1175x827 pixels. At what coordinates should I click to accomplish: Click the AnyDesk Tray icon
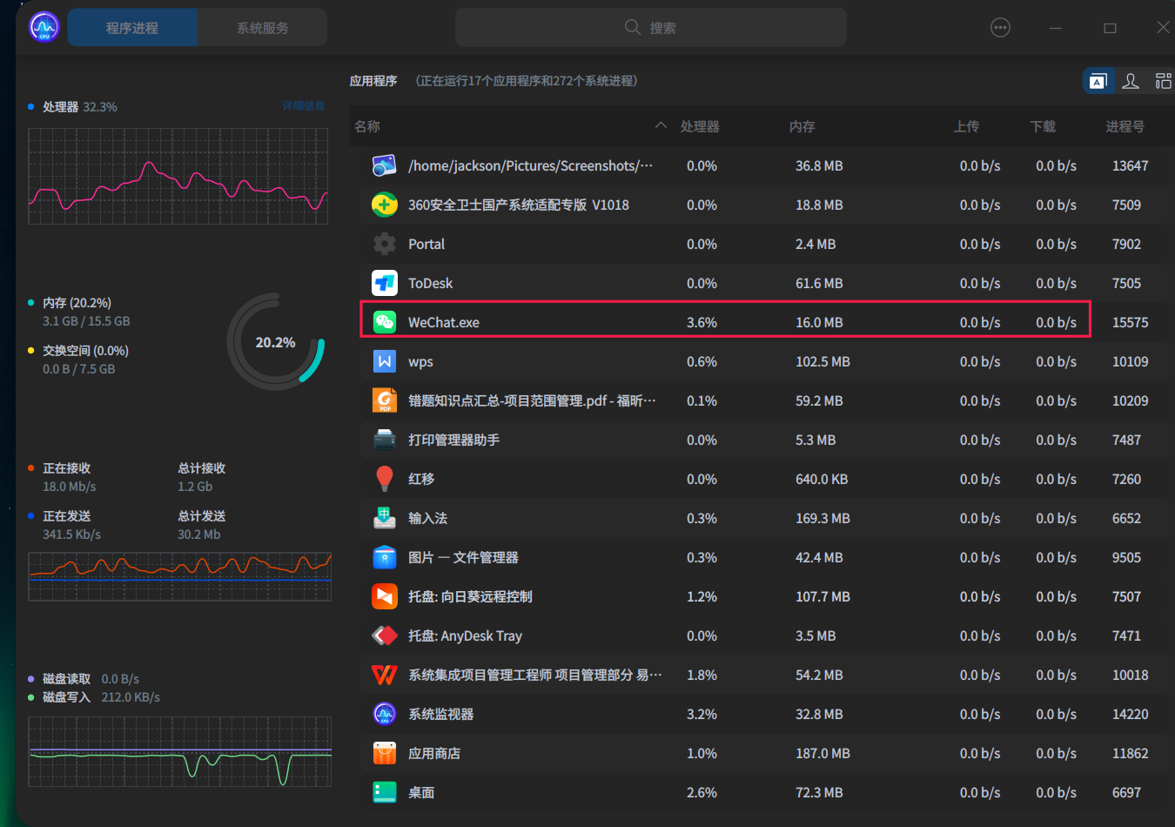point(385,635)
